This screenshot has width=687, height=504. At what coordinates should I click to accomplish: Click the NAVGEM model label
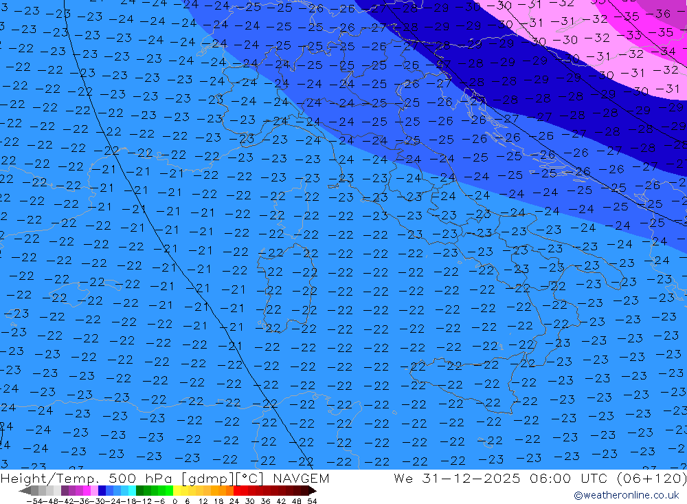coord(301,479)
